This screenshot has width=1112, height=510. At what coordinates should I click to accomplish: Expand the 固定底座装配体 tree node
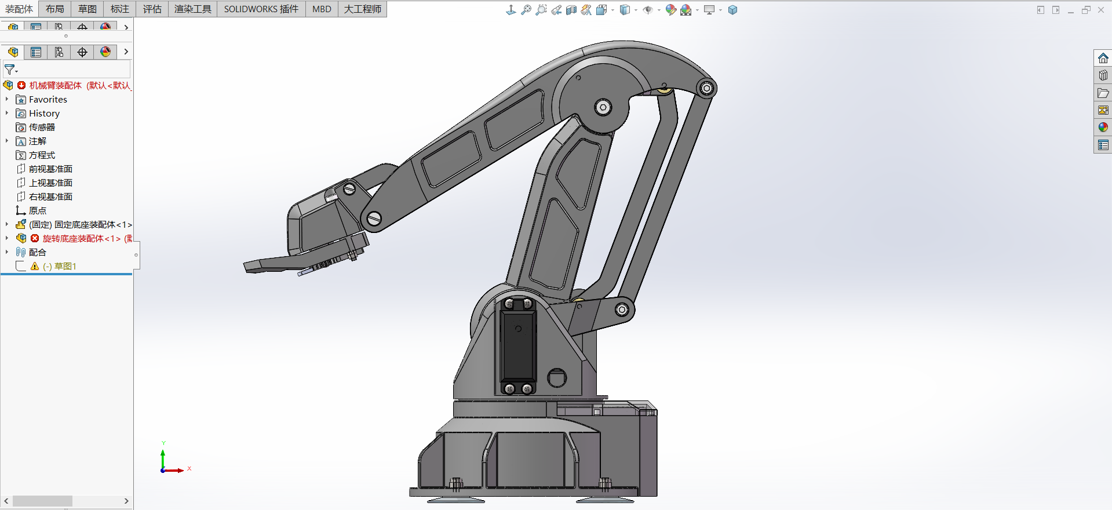[x=7, y=224]
